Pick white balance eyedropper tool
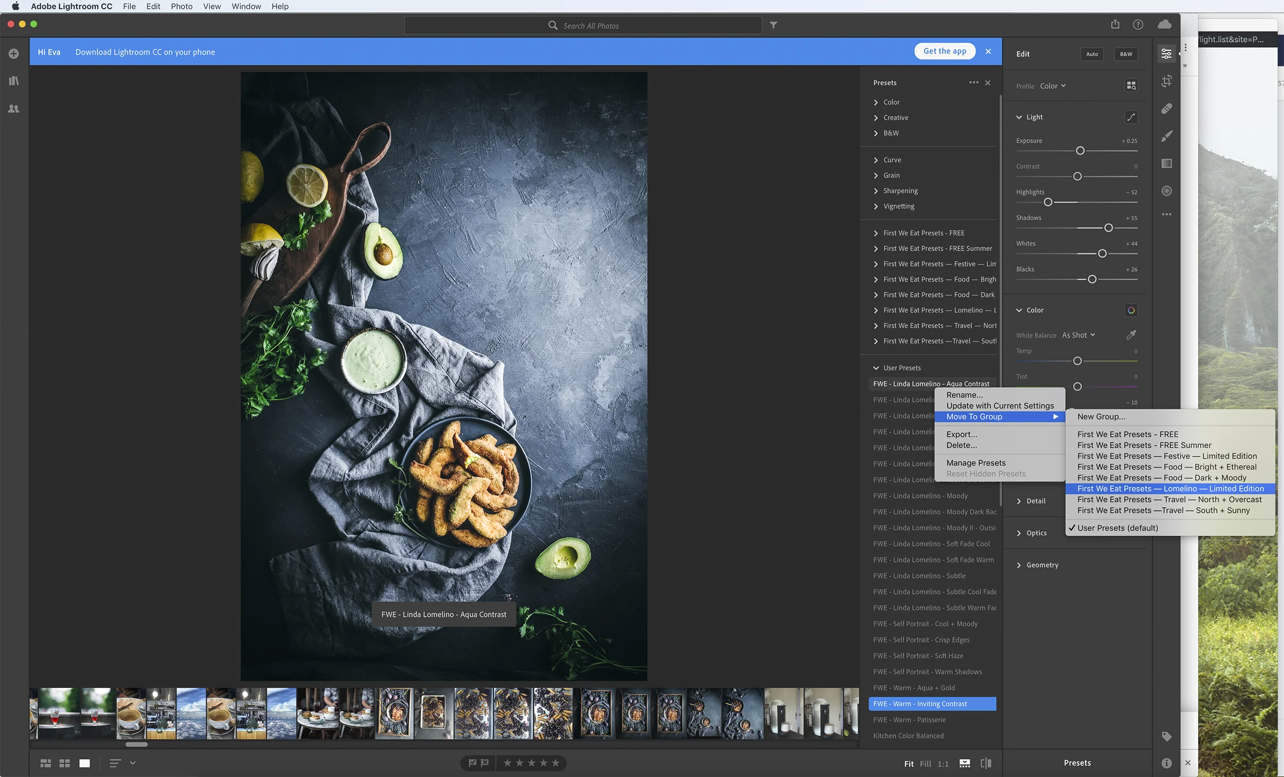 [1131, 335]
